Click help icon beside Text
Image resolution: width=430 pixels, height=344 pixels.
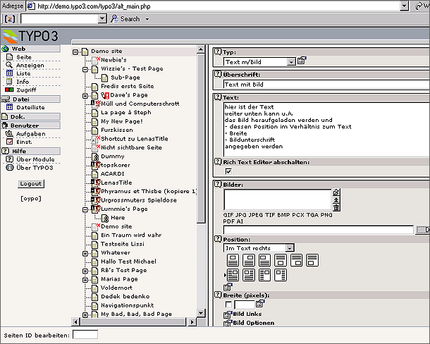(218, 97)
